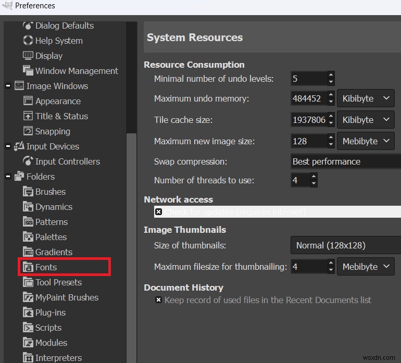Click the Tile cache size field
Screen dimensions: 401x363
[309, 119]
